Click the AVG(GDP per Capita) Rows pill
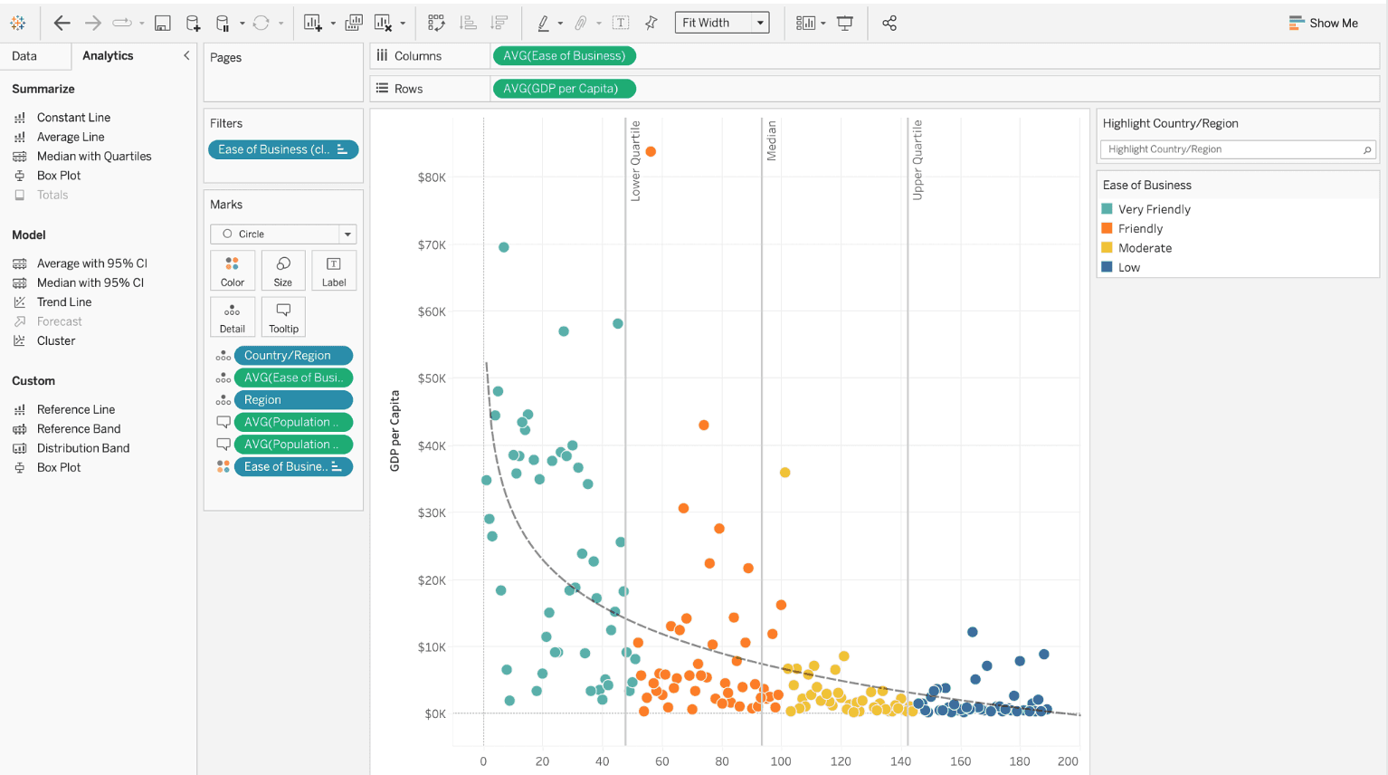 click(565, 89)
